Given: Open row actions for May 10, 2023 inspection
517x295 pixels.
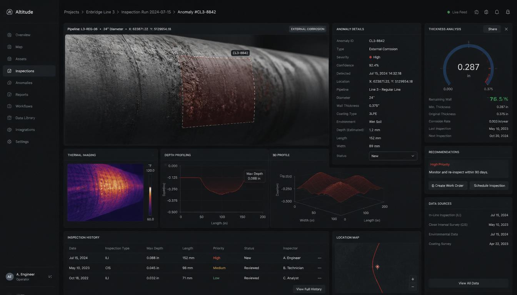Looking at the screenshot, I should (319, 268).
